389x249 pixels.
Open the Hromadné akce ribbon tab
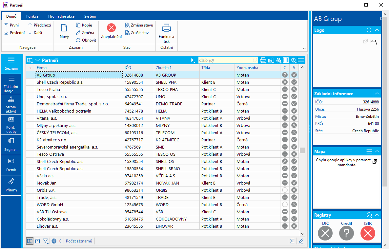pos(61,16)
